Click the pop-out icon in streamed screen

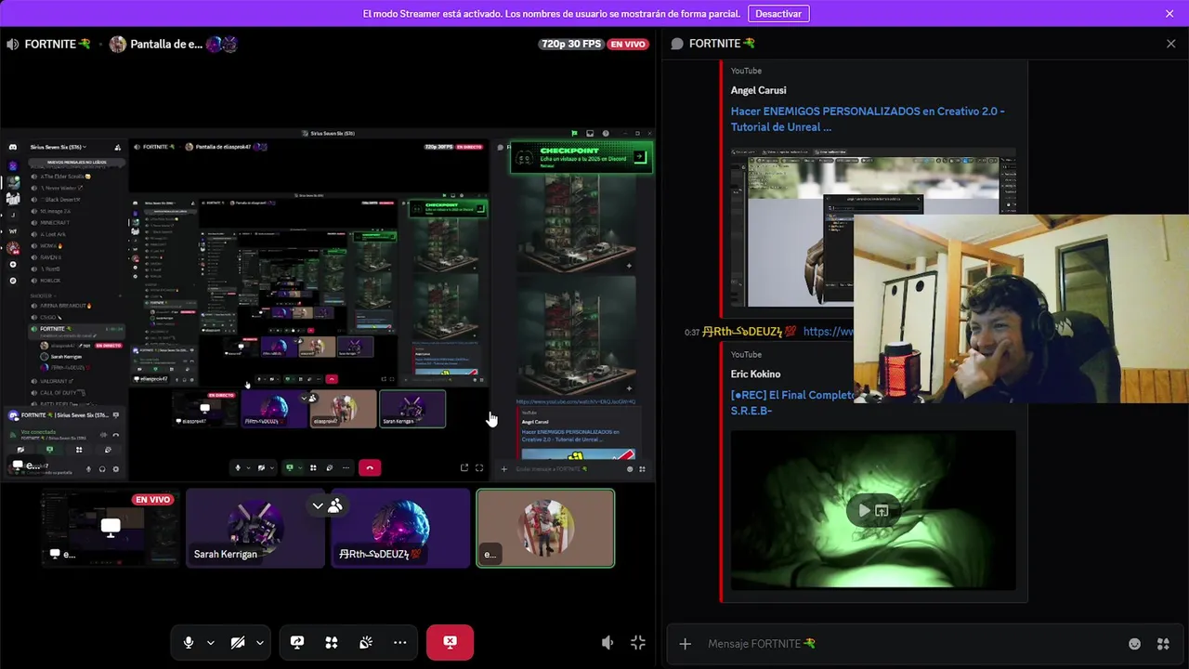tap(464, 467)
